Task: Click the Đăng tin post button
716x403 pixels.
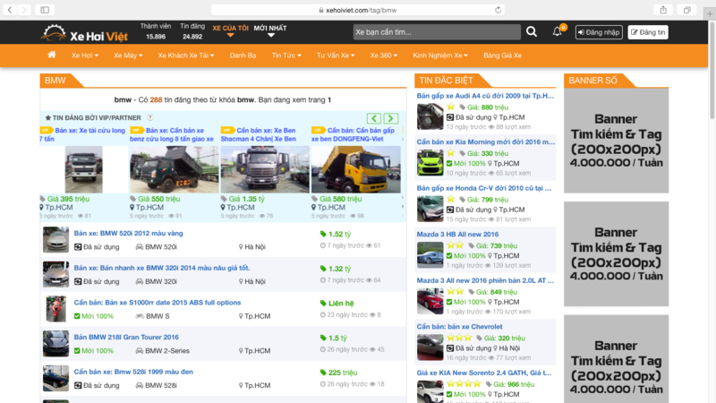Action: click(648, 32)
